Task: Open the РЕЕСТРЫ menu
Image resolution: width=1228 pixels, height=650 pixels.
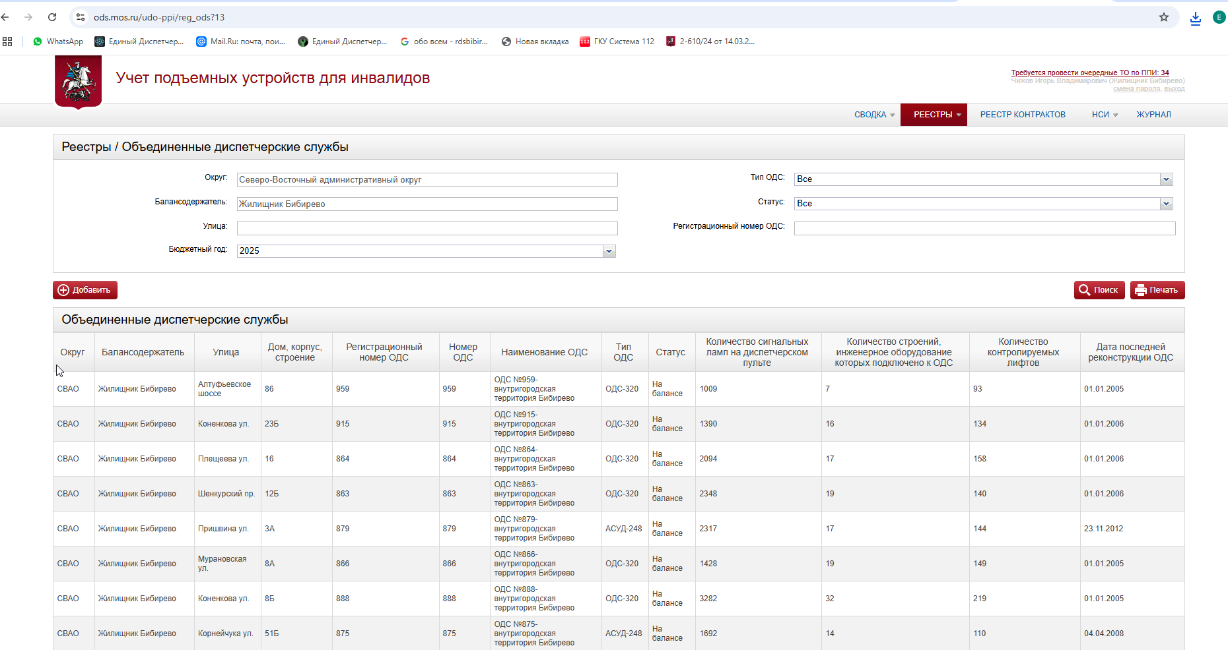Action: [934, 115]
